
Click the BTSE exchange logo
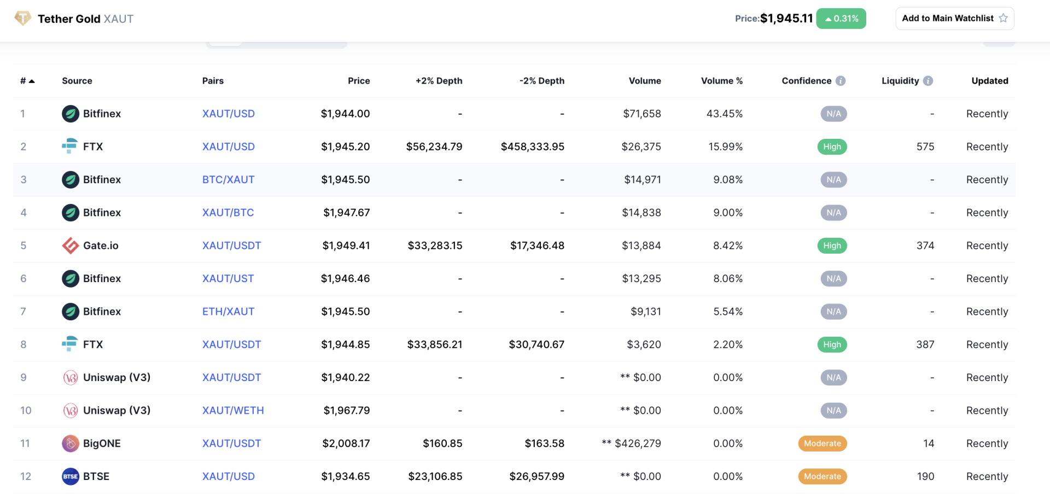pos(70,476)
